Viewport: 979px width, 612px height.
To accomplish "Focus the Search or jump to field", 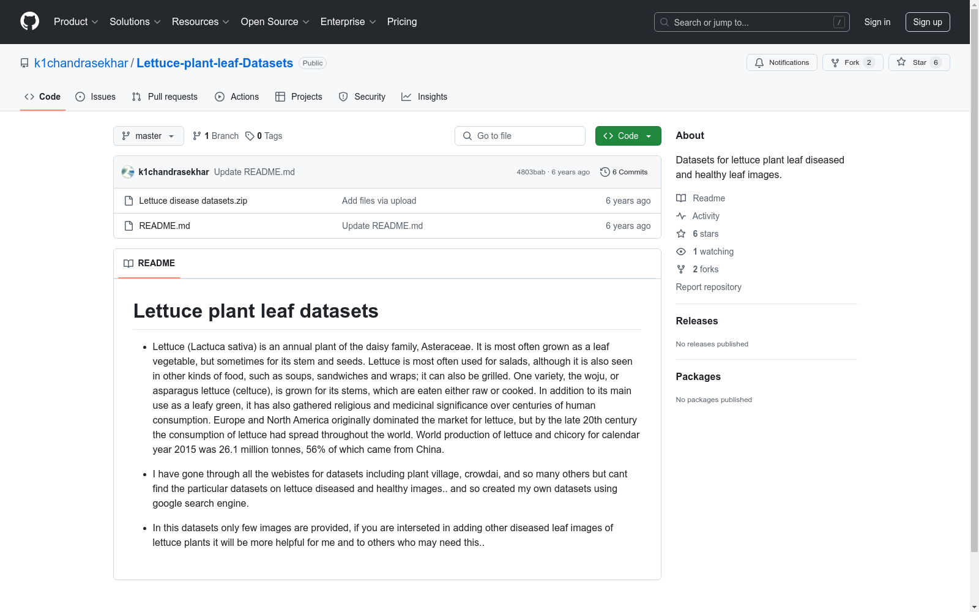I will [751, 22].
